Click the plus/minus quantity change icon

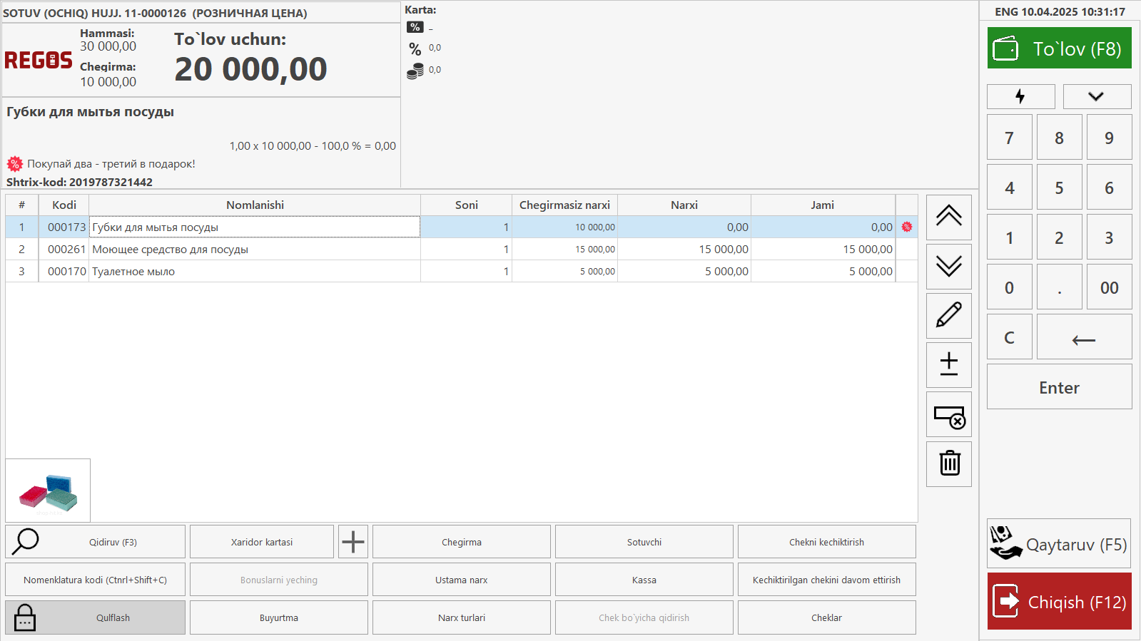click(948, 364)
